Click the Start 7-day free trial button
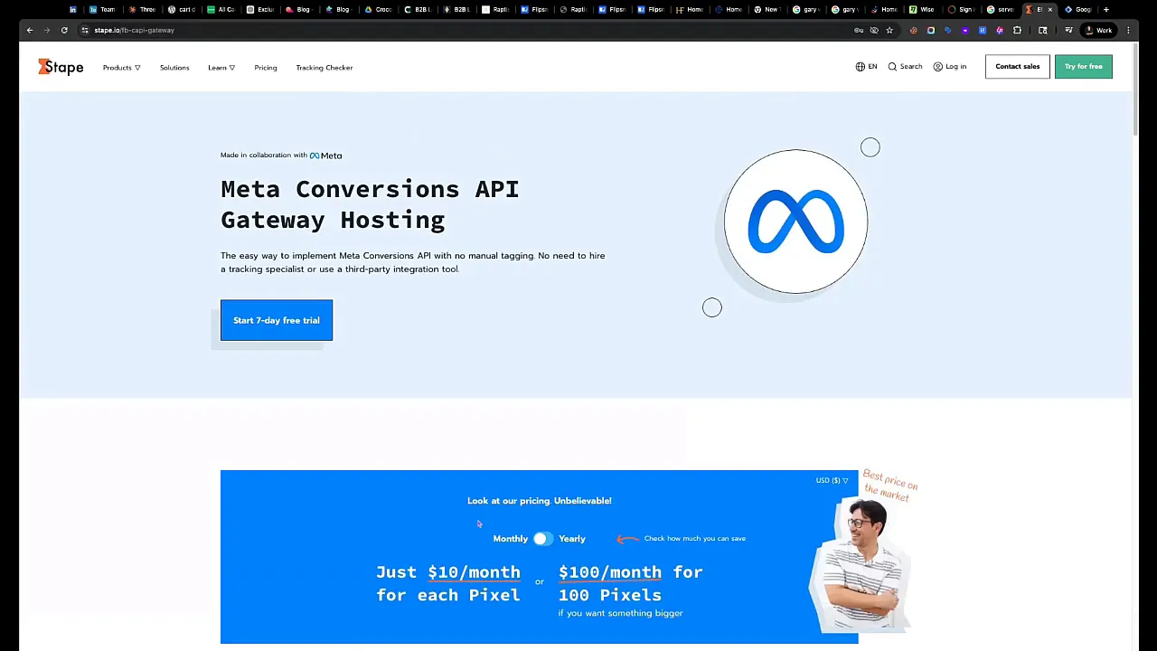1157x651 pixels. (x=276, y=320)
